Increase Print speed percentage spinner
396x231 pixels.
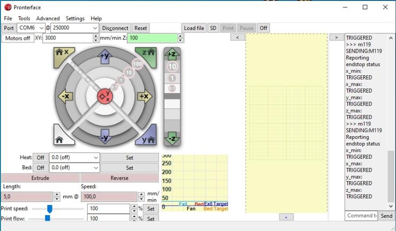[134, 206]
